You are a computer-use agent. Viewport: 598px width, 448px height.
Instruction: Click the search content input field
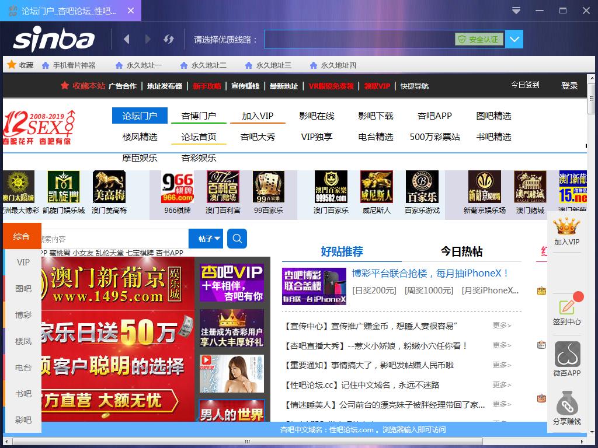click(115, 239)
